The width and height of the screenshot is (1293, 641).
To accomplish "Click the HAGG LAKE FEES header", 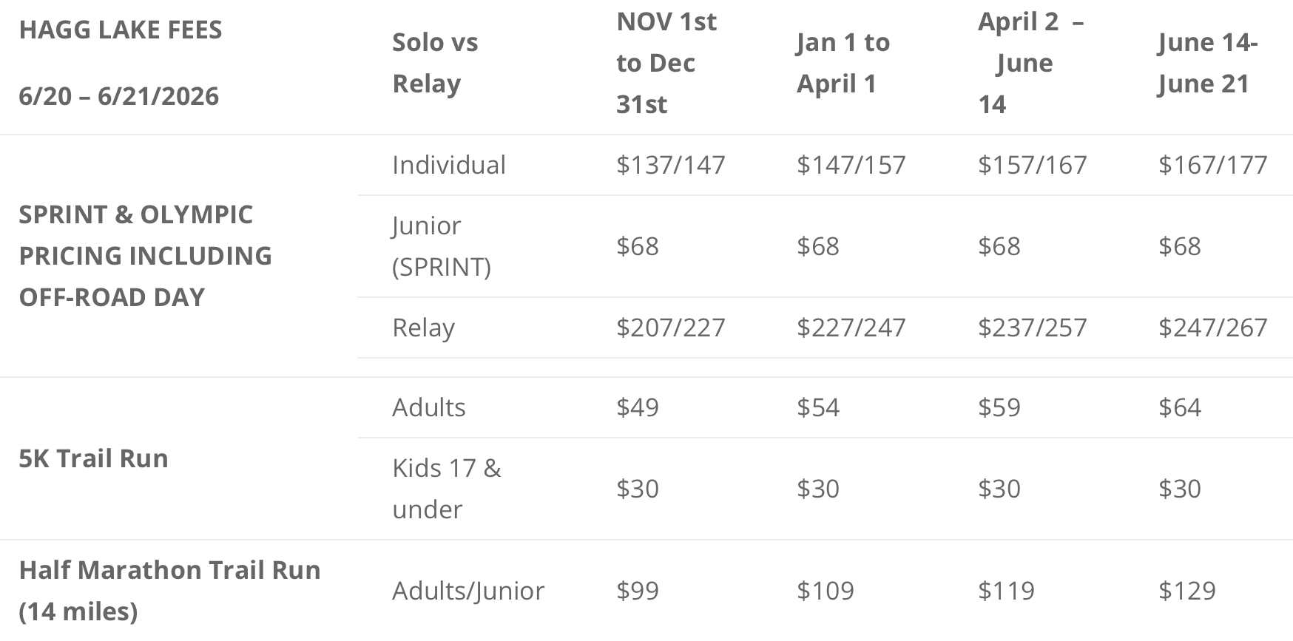I will tap(120, 30).
